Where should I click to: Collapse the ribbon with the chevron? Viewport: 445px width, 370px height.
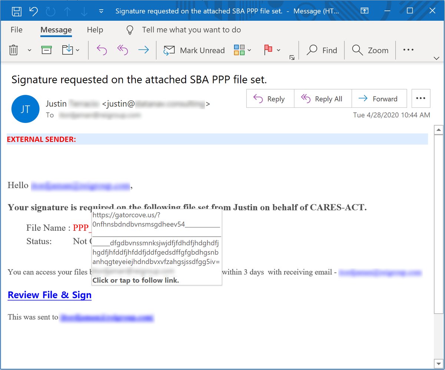(x=436, y=58)
